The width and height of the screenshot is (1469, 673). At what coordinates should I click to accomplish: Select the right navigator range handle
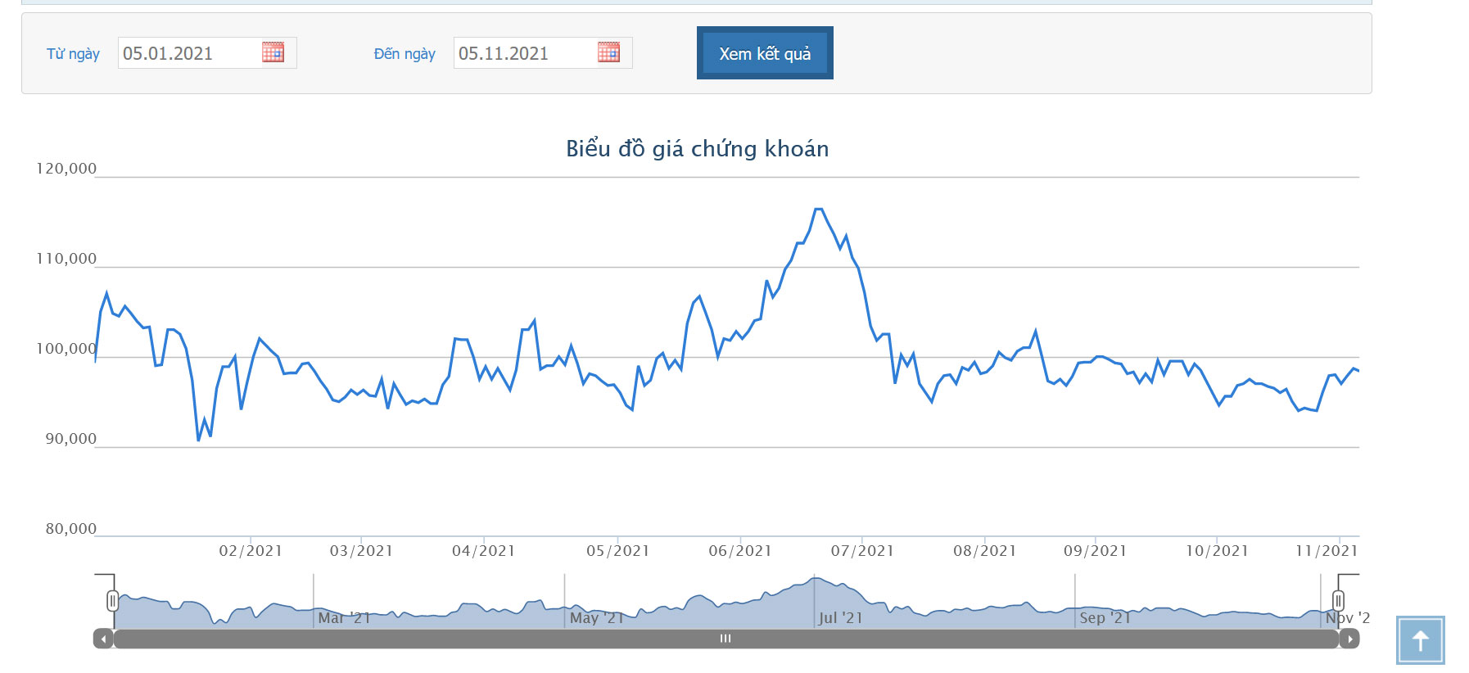(1338, 601)
